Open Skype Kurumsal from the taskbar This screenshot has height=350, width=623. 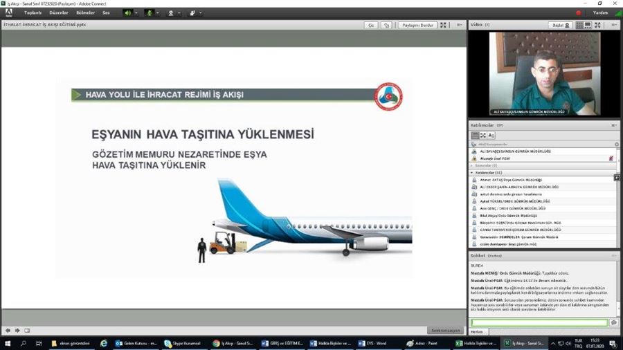182,343
